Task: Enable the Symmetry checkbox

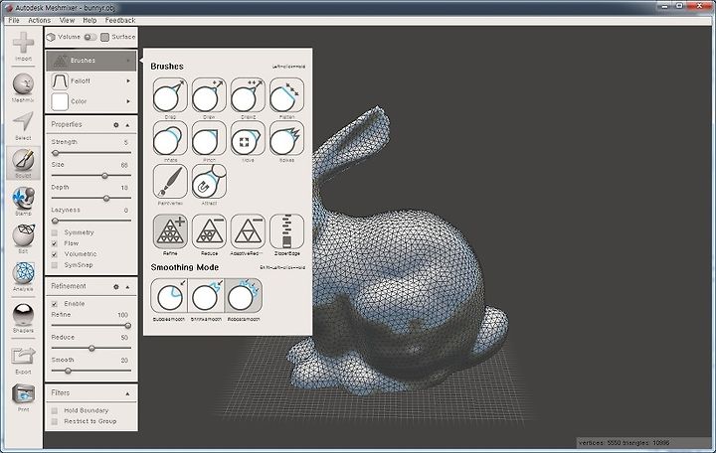Action: (55, 232)
